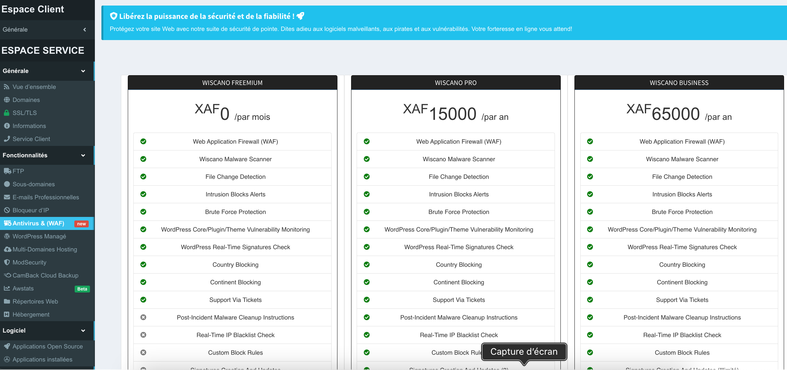Click Freemium Custom Block Rules cross mark
This screenshot has height=370, width=787.
point(143,352)
